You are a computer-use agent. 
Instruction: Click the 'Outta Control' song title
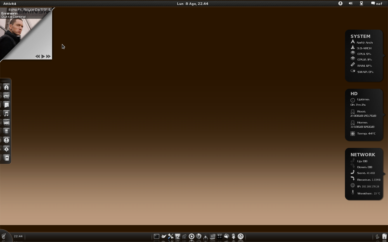tap(13, 17)
